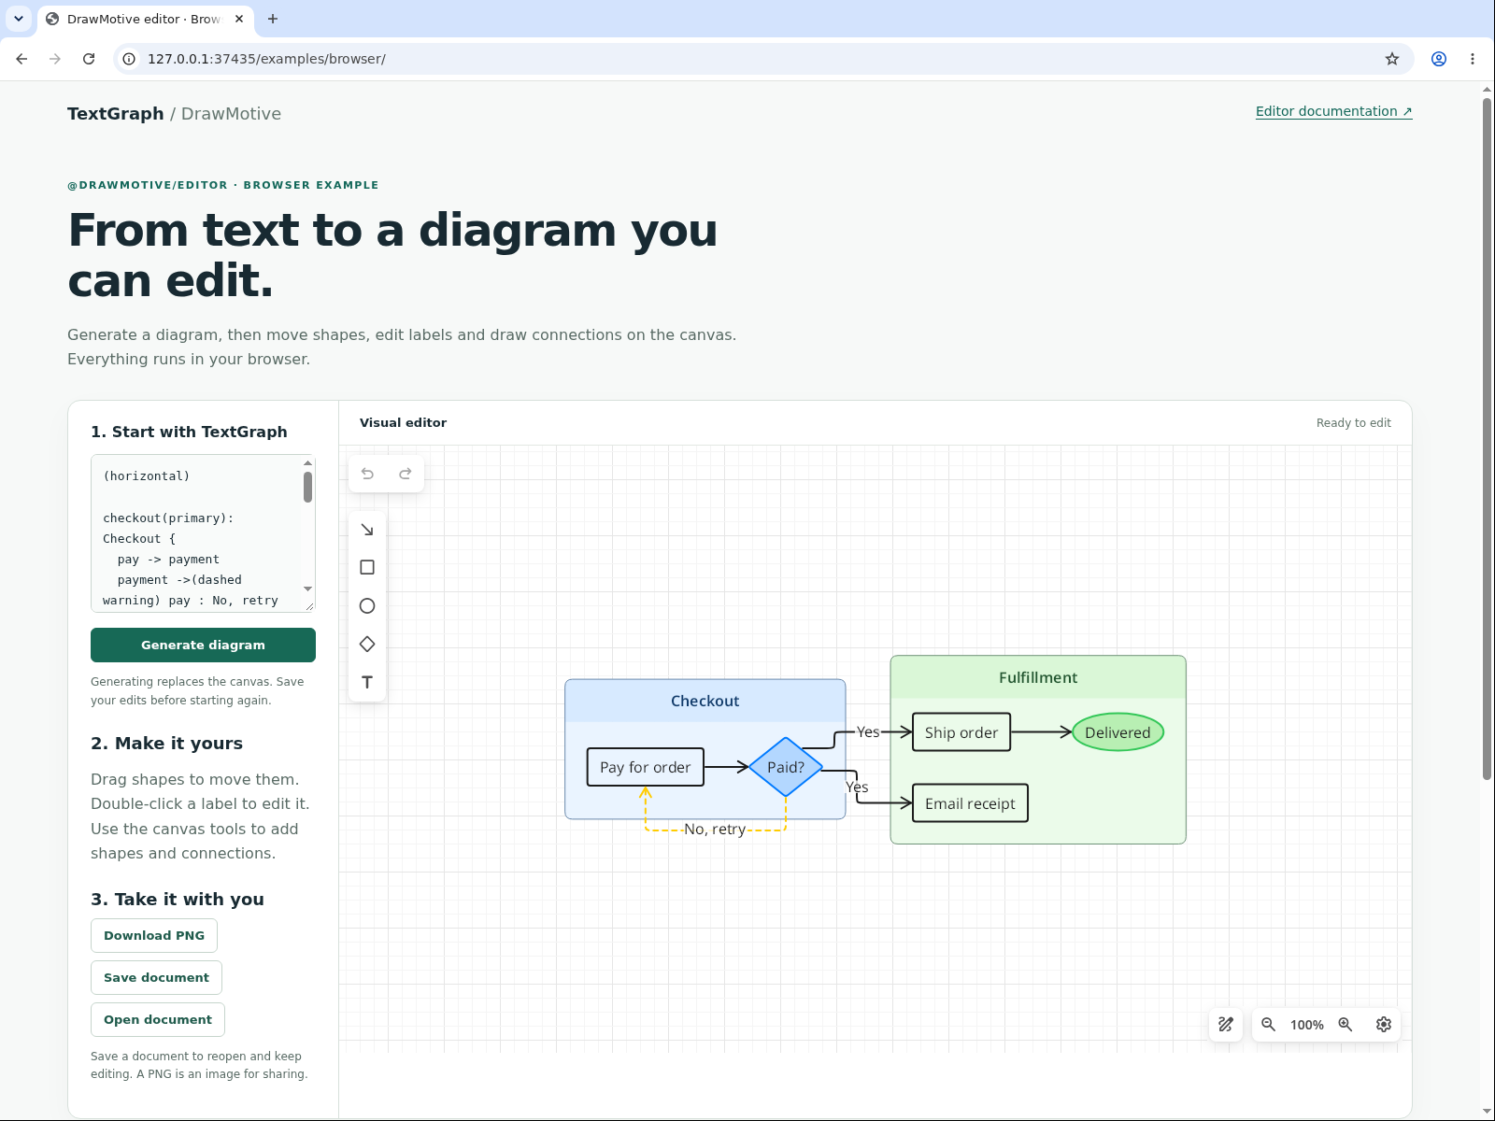
Task: Click the Save document button
Action: [156, 978]
